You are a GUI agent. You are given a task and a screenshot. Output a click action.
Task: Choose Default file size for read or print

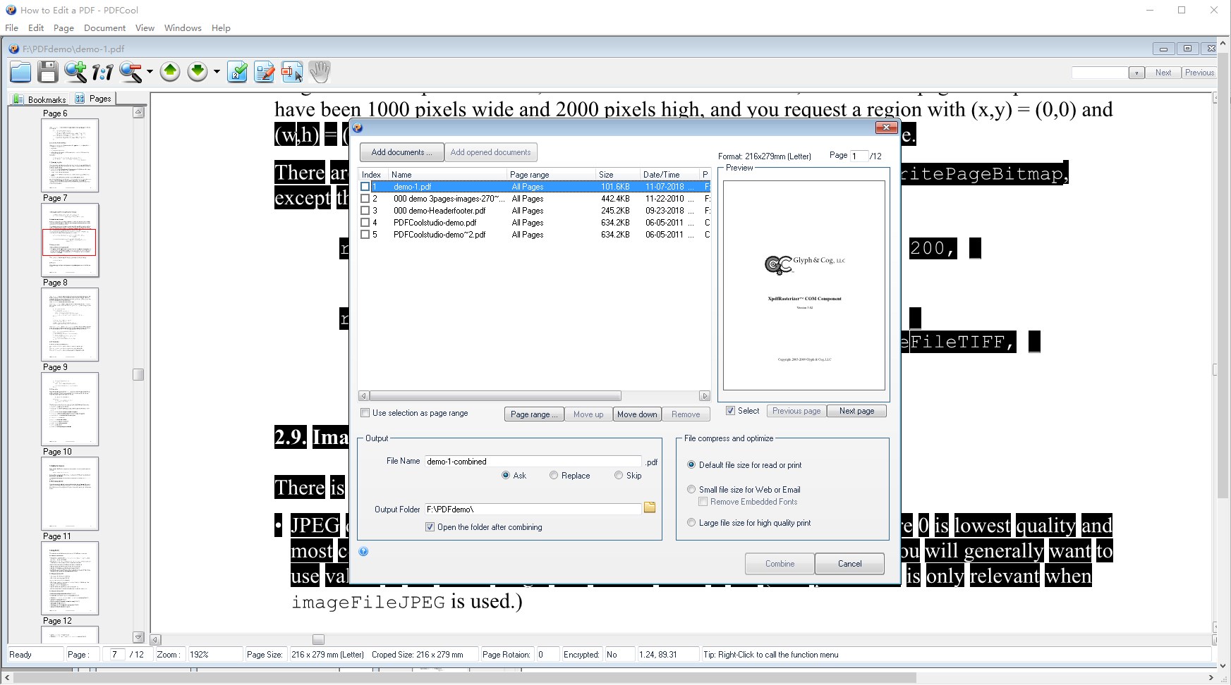(691, 465)
